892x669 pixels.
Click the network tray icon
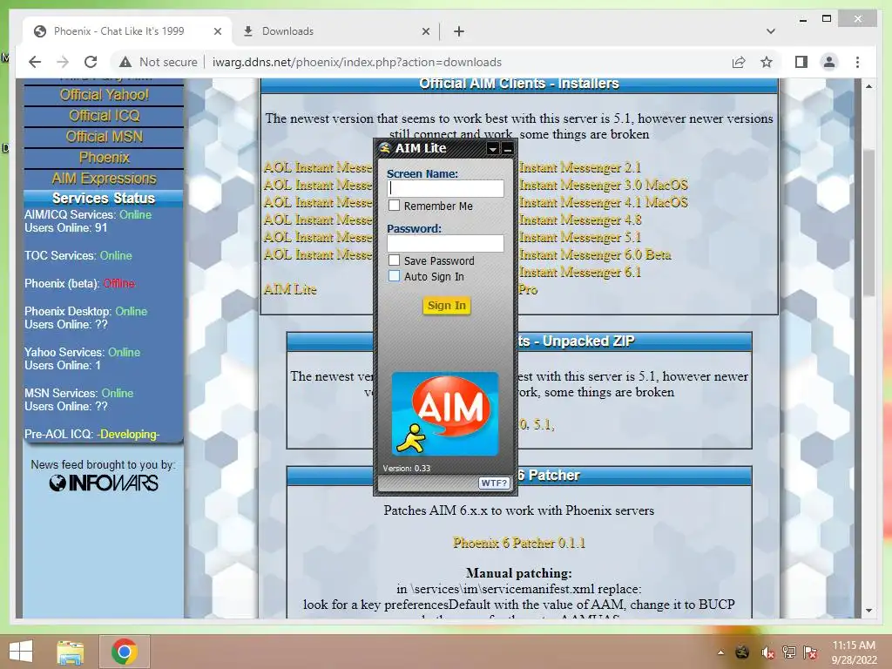pos(788,652)
